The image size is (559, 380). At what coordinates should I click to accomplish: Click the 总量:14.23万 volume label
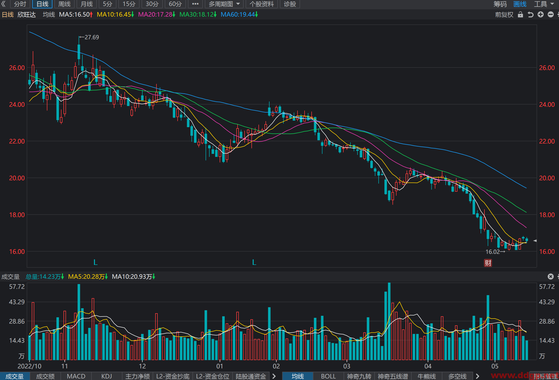click(45, 277)
